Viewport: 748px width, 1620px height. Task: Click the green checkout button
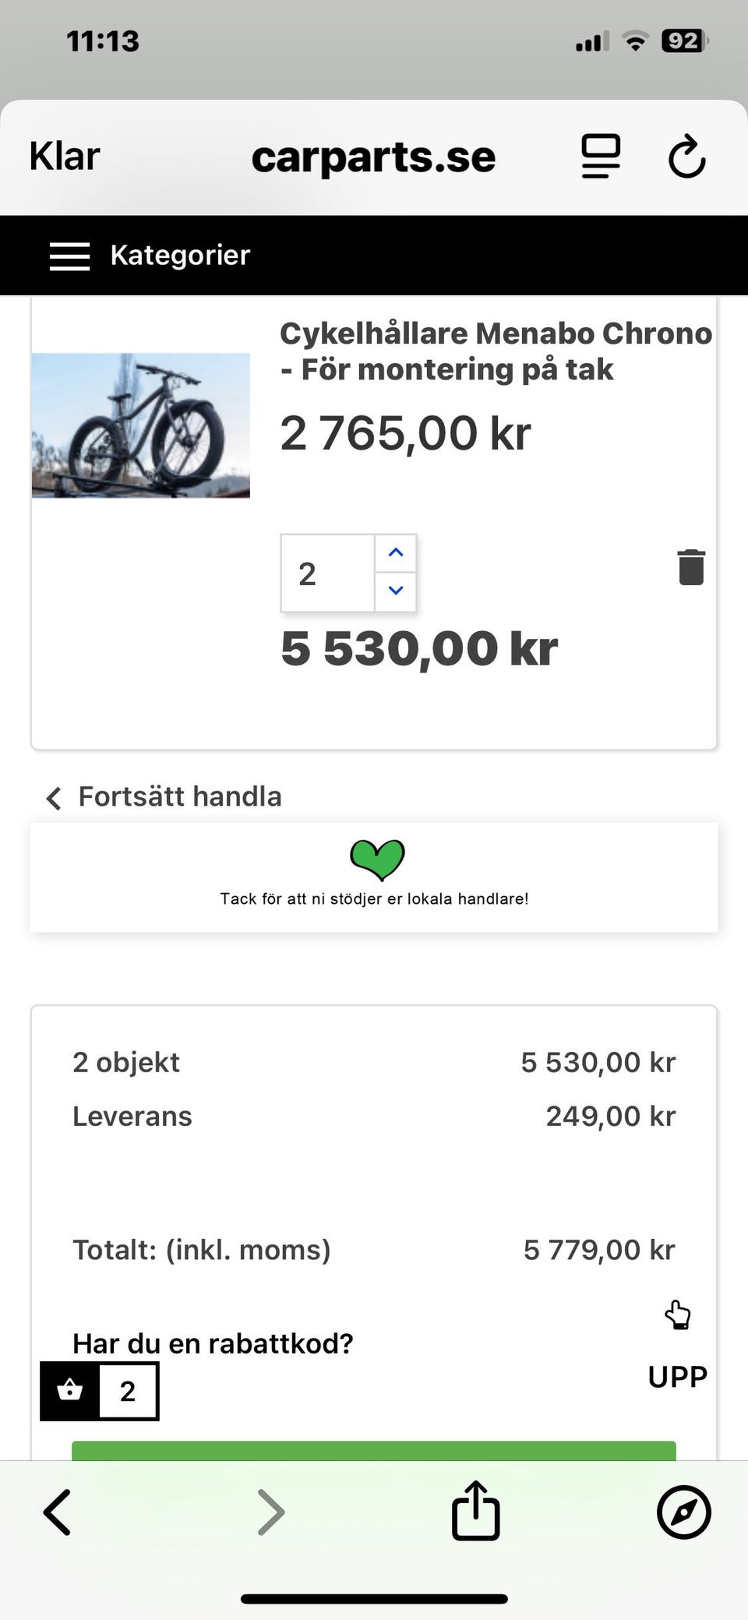[x=374, y=1450]
